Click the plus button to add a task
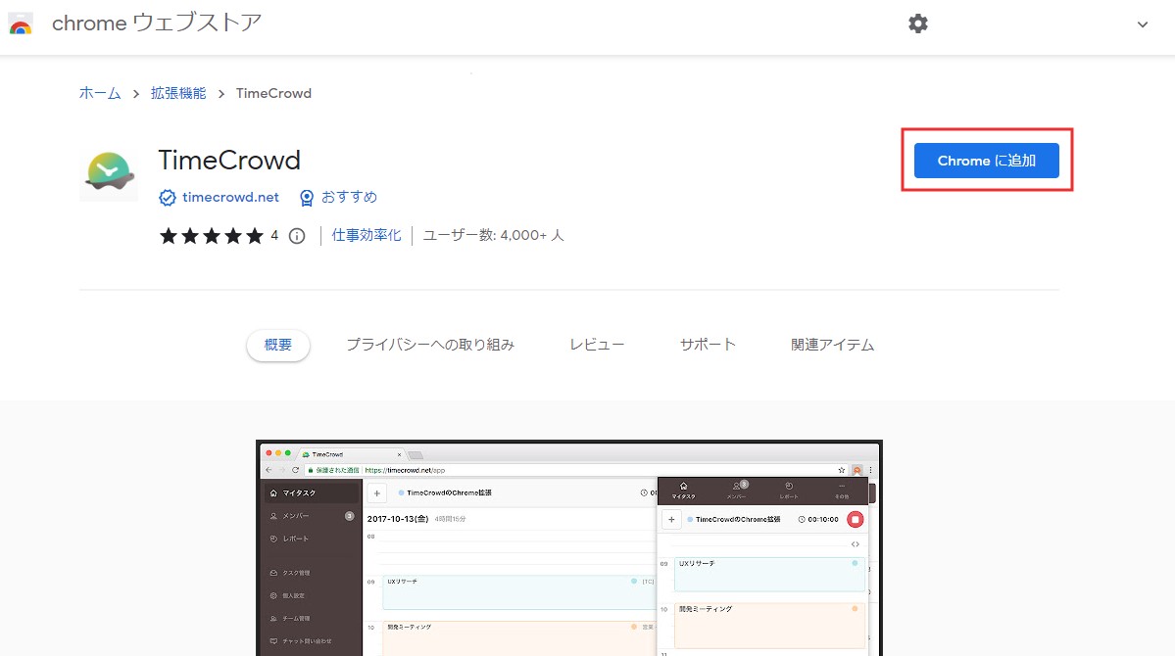Screen dimensions: 1175x656 (x=671, y=519)
